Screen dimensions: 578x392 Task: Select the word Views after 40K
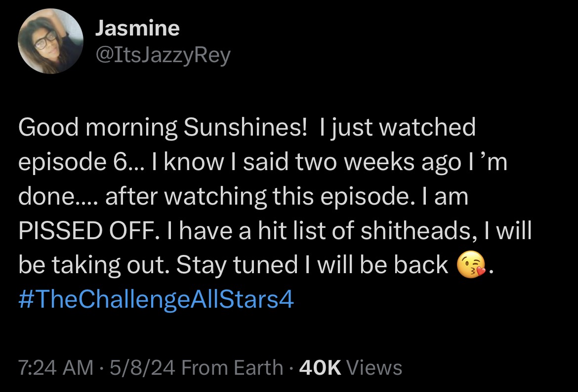374,367
